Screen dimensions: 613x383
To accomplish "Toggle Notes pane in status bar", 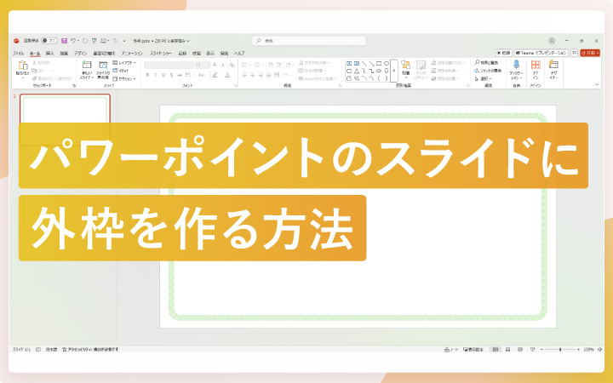I will [451, 350].
